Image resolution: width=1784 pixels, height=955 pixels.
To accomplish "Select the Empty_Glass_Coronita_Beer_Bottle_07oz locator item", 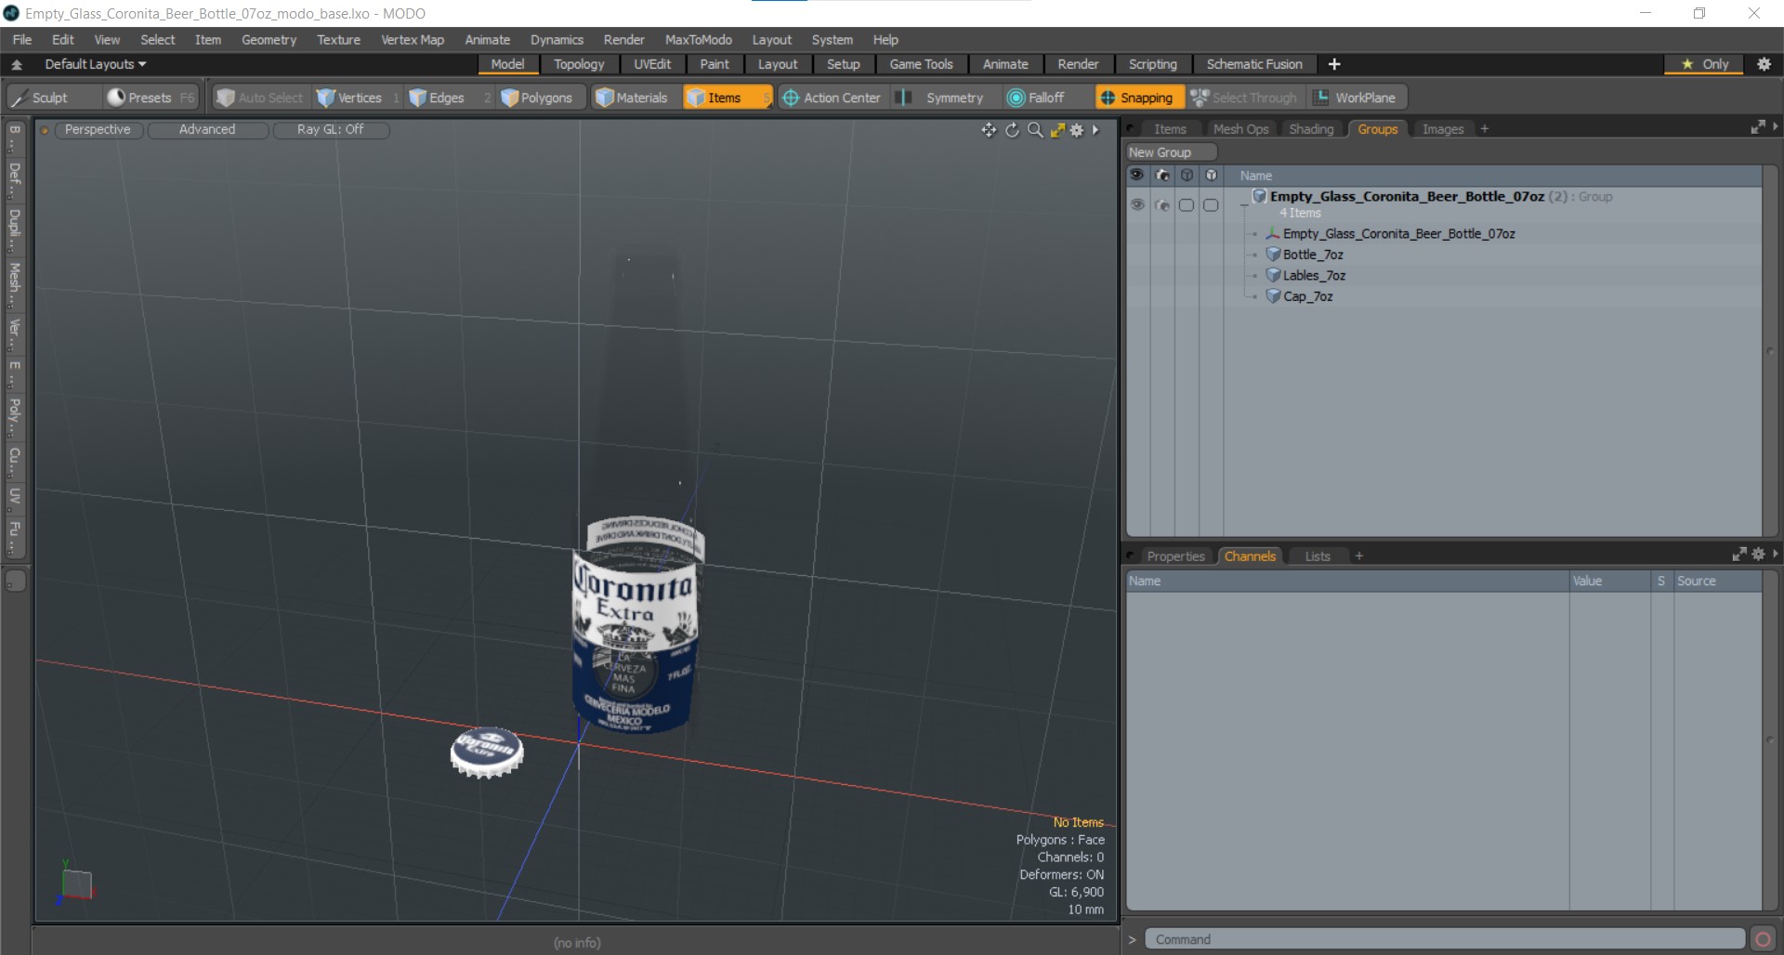I will 1398,234.
